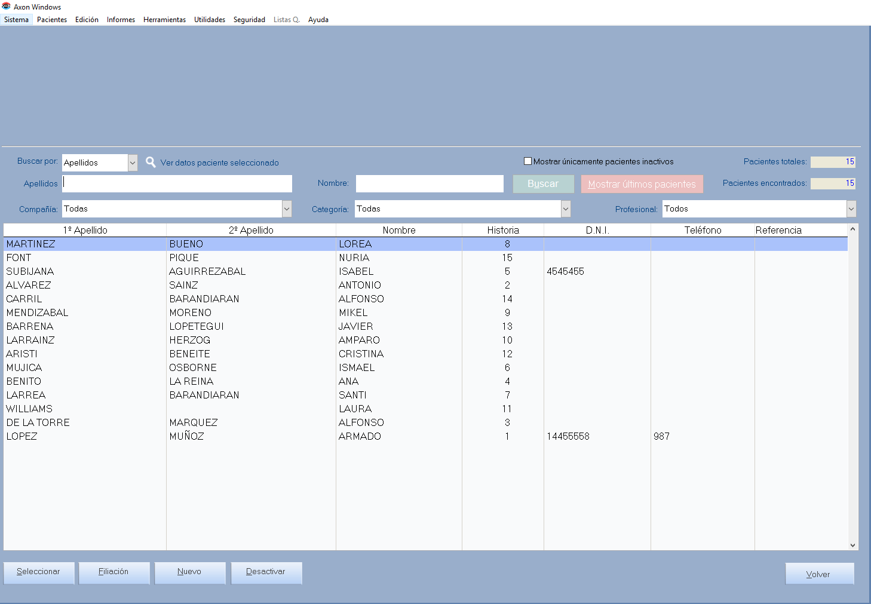Open the Herramientas menu
Image resolution: width=871 pixels, height=604 pixels.
click(164, 20)
